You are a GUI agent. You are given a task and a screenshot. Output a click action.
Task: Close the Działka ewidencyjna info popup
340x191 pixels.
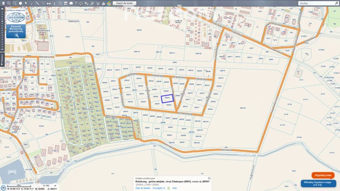tap(209, 178)
